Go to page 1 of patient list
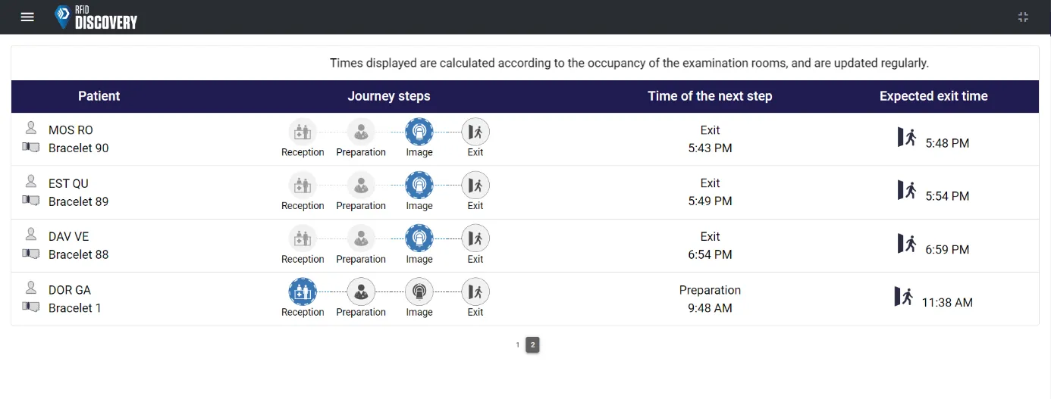The width and height of the screenshot is (1051, 399). pyautogui.click(x=518, y=345)
